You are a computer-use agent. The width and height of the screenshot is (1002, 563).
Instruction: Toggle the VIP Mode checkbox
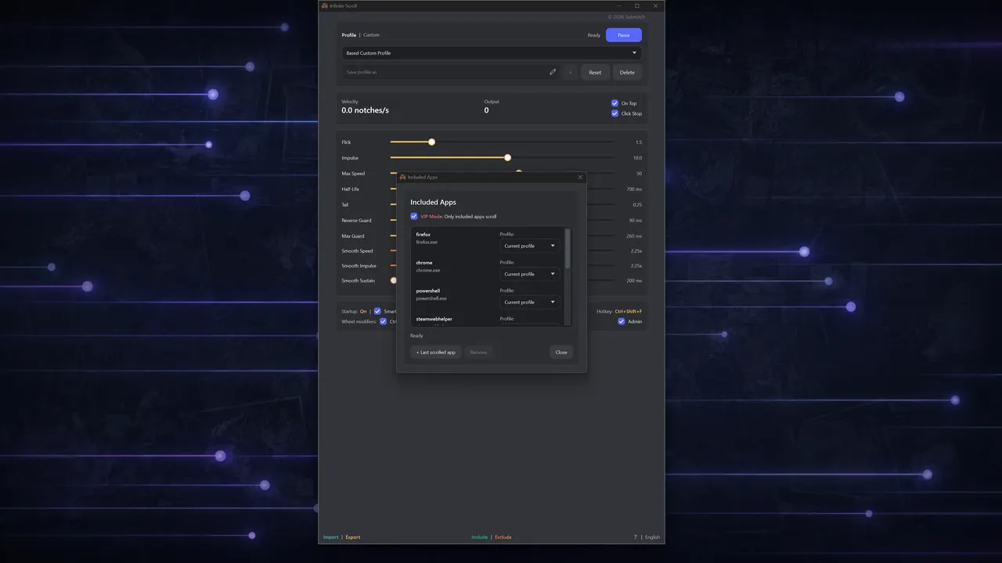click(x=414, y=217)
